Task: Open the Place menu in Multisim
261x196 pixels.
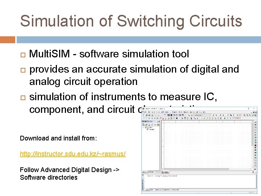Action: (x=158, y=112)
